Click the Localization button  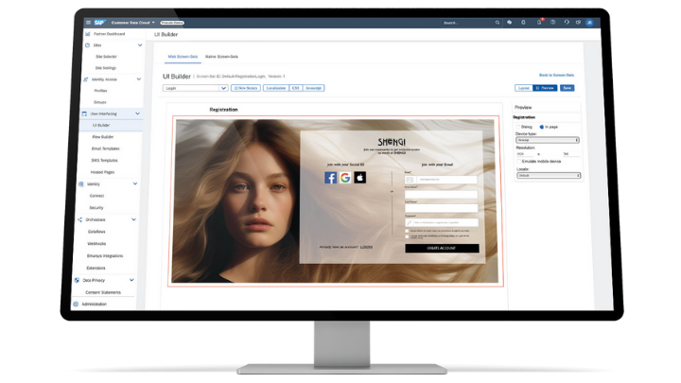(x=276, y=88)
